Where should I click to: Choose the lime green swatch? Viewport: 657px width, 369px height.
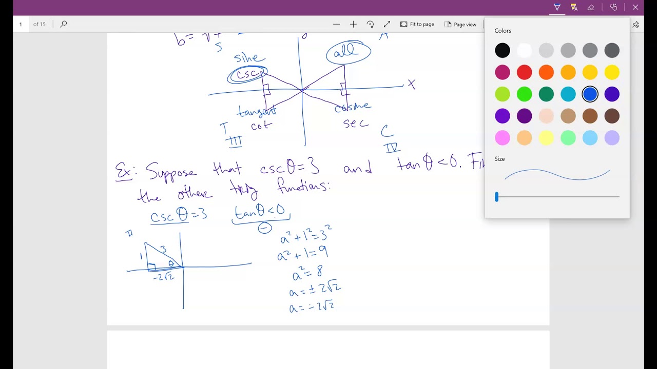point(503,94)
